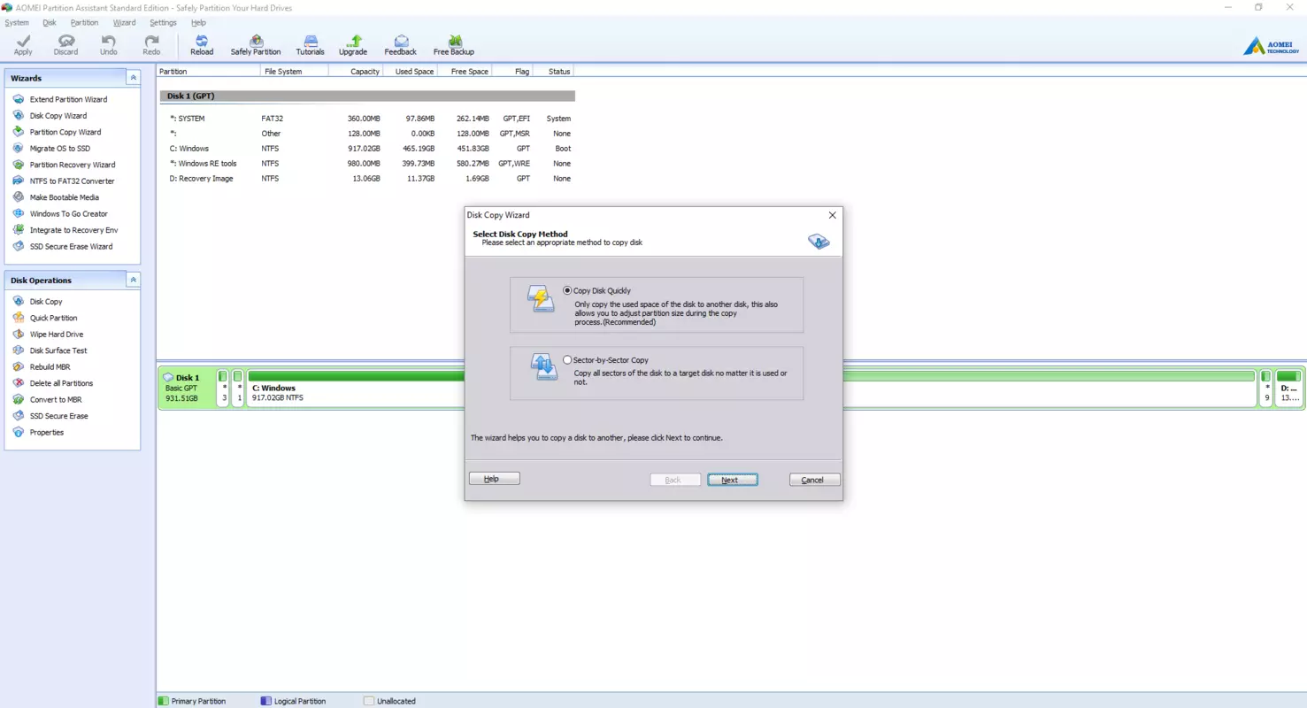Click the Reload toolbar icon

tap(202, 45)
